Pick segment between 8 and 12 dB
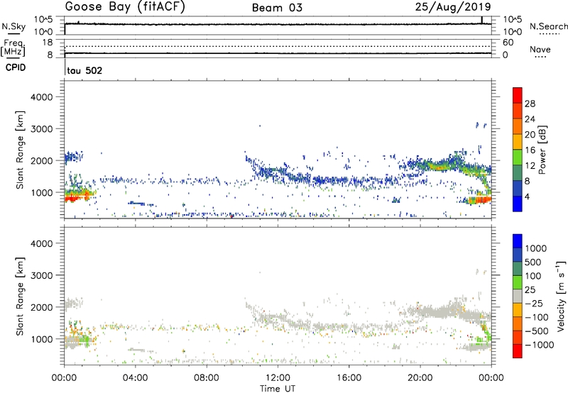The width and height of the screenshot is (568, 393). pos(518,173)
